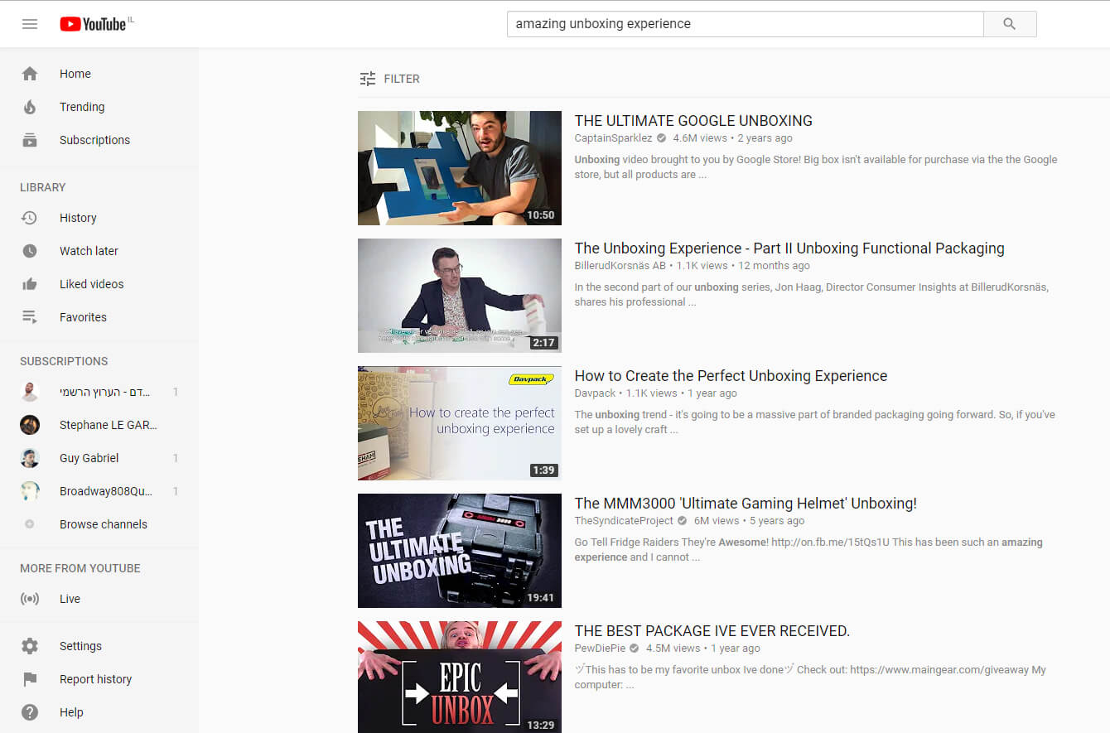This screenshot has width=1110, height=733.
Task: Play the BillerudKorsnäs 2:17 video thumbnail
Action: [460, 296]
